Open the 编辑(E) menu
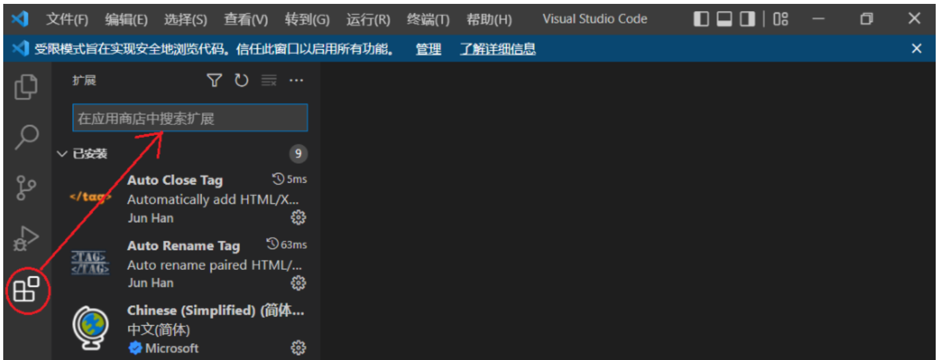The height and width of the screenshot is (360, 937). point(127,19)
